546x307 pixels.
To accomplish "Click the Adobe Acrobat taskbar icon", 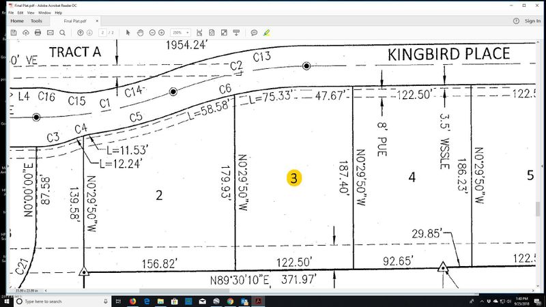I will point(259,301).
